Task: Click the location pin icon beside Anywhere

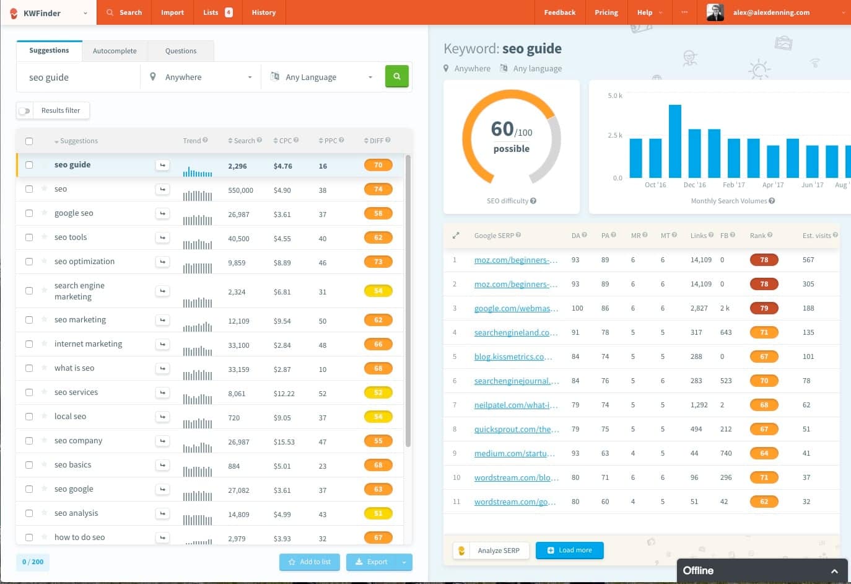Action: [x=153, y=76]
